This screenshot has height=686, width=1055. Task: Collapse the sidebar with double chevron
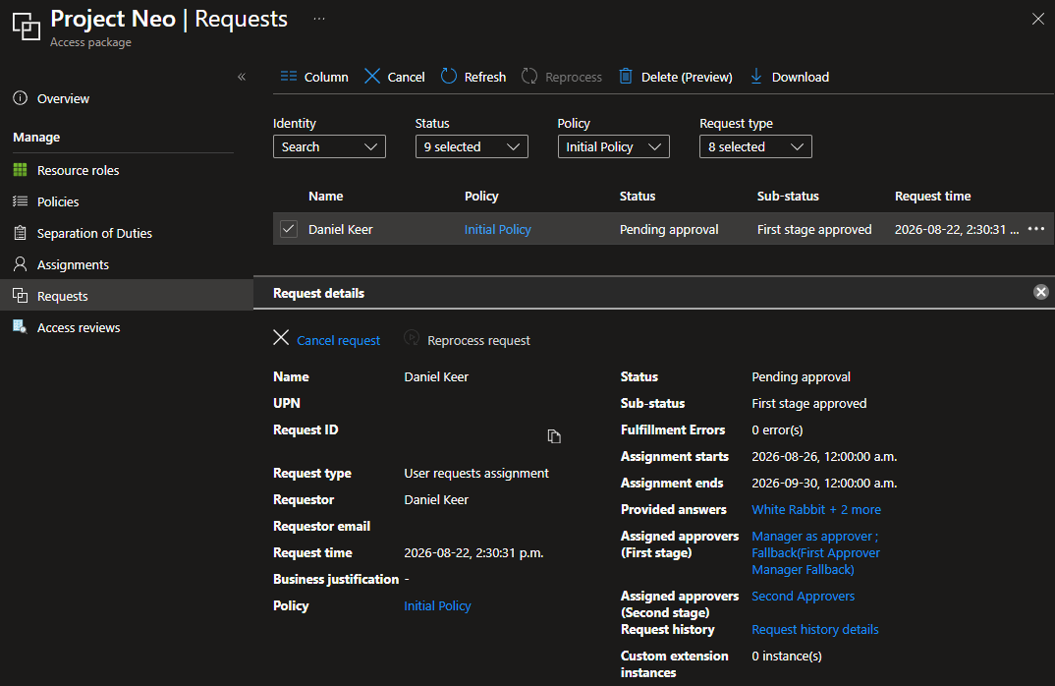click(x=242, y=77)
